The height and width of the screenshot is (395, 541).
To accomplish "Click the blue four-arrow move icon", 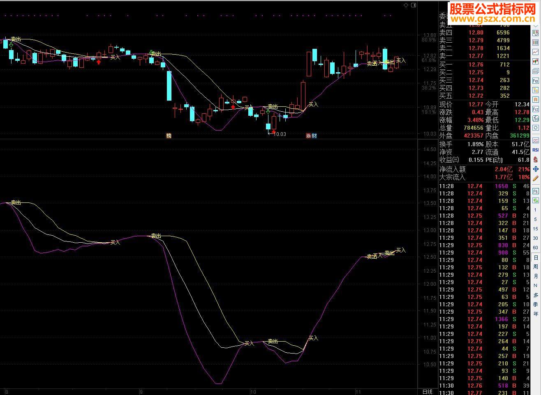I will (536, 169).
